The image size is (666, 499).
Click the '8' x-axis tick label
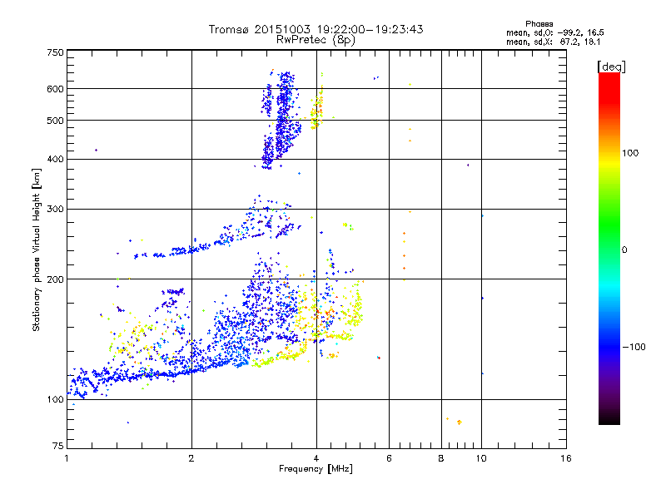coord(441,458)
